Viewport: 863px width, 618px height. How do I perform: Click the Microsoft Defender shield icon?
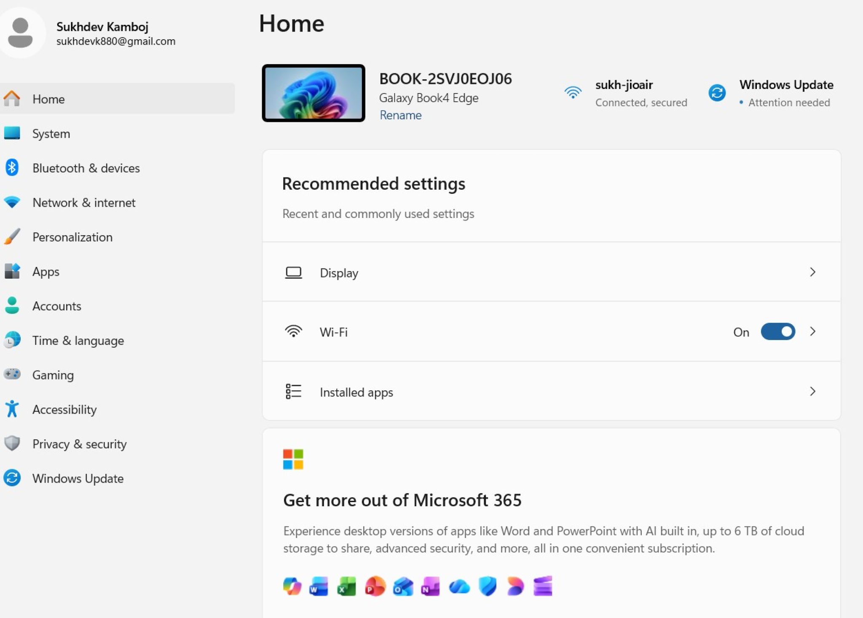tap(487, 586)
